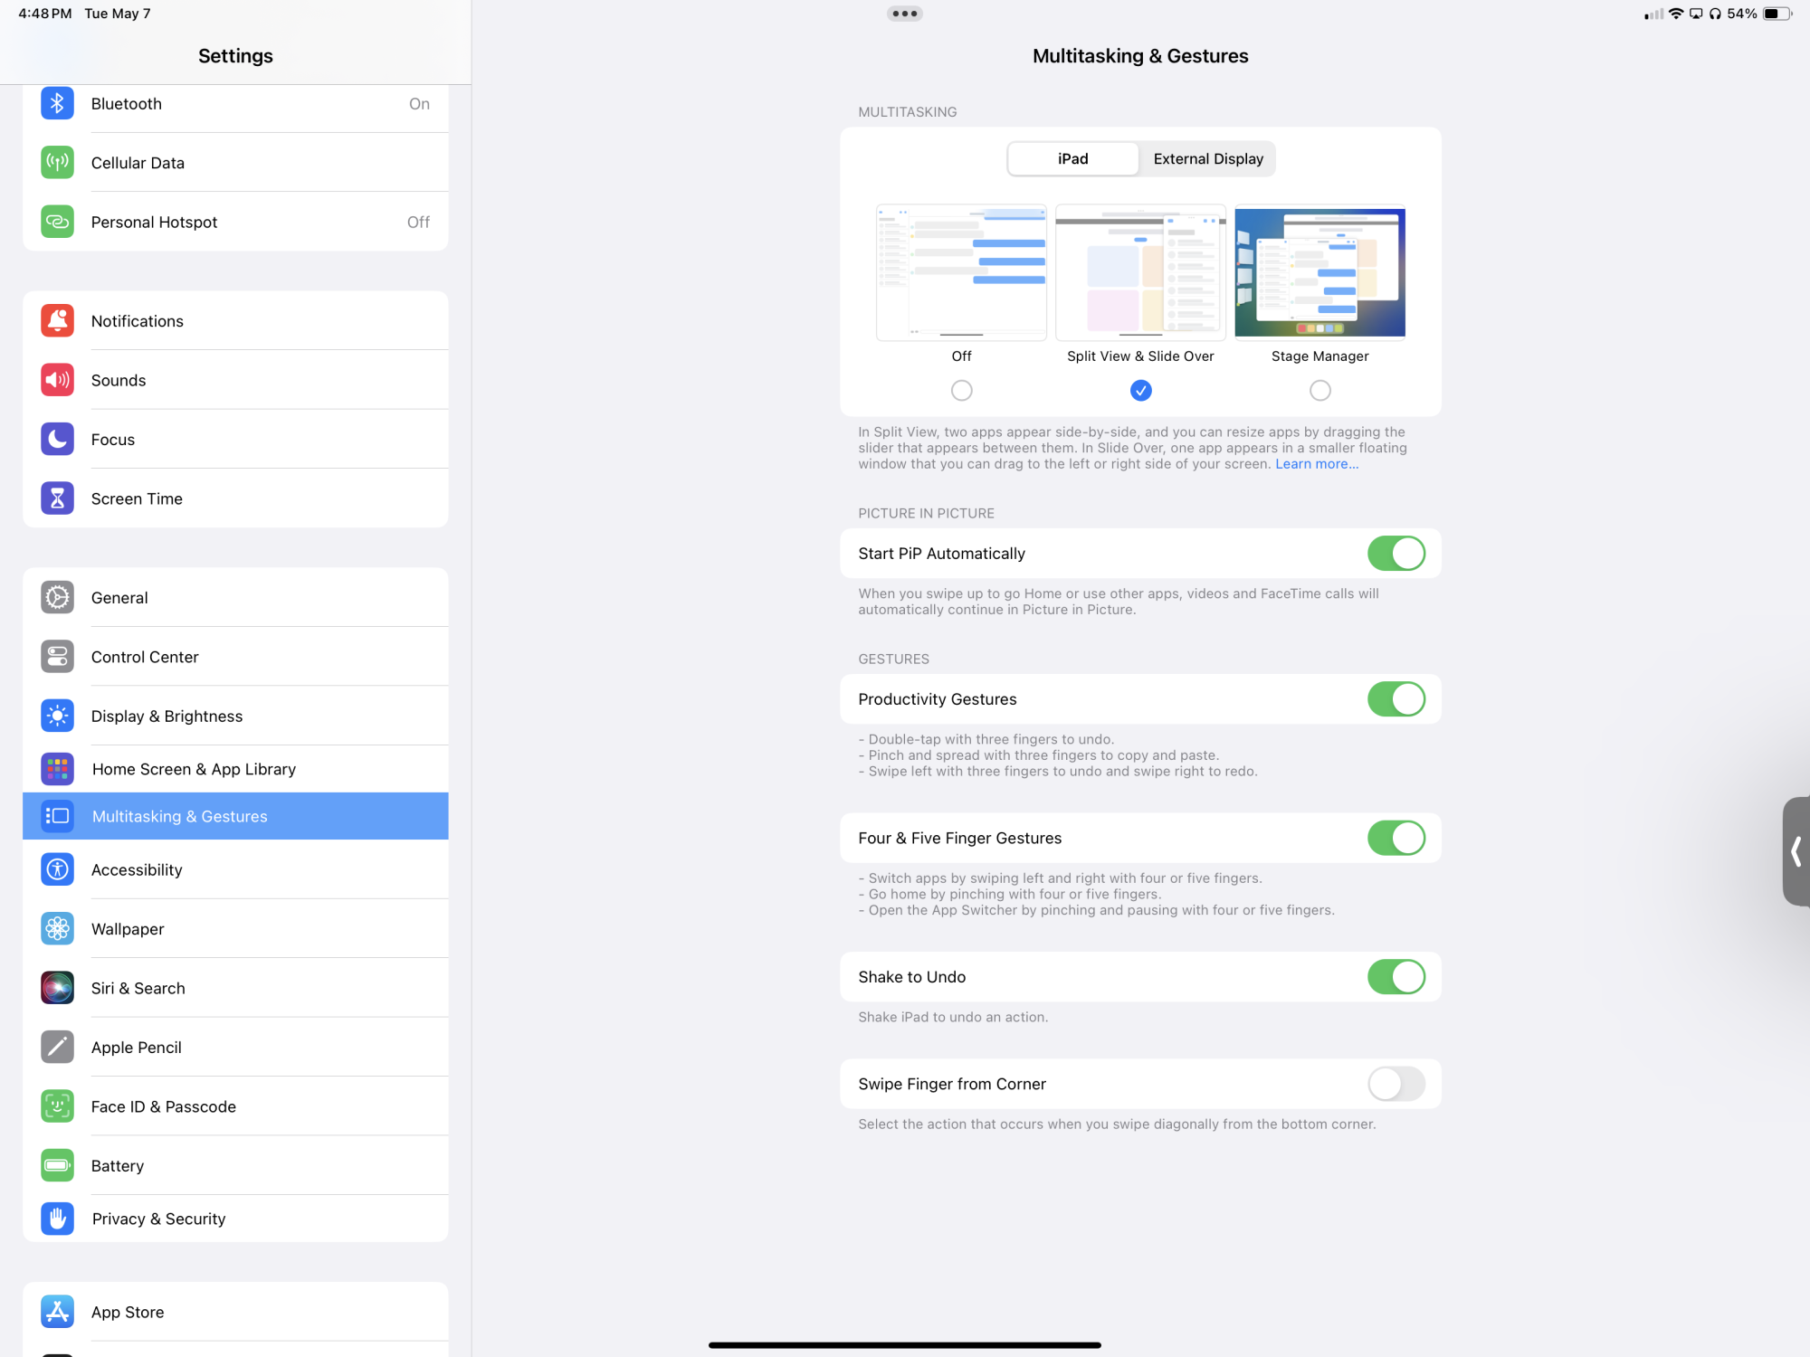This screenshot has width=1810, height=1357.
Task: Tap the Personal Hotspot Off value
Action: coord(418,222)
